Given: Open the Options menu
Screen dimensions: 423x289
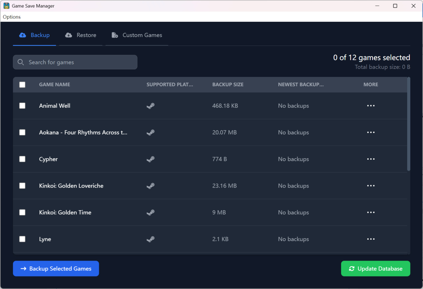Looking at the screenshot, I should [12, 17].
